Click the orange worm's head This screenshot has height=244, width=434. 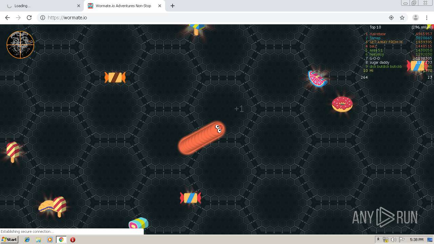click(x=217, y=129)
